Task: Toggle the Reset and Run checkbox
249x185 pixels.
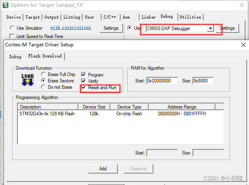Action: 83,88
